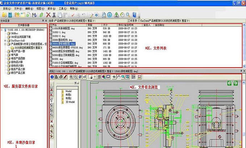Image resolution: width=246 pixels, height=148 pixels.
Task: Click the printer icon in viewer toolbar
Action: [61, 77]
